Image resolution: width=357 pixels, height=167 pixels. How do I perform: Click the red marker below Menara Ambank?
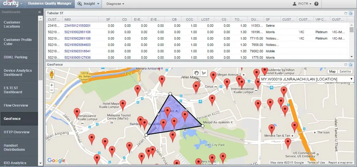[x=162, y=81]
